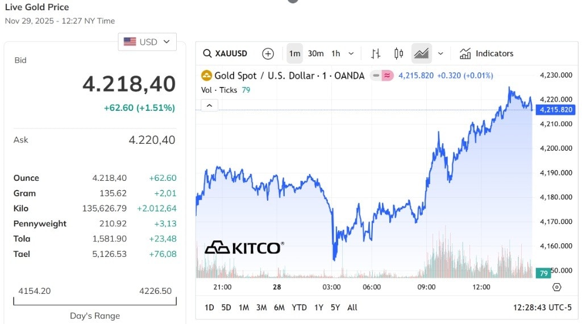582x324 pixels.
Task: Open chart style options dropdown arrow
Action: pos(440,53)
